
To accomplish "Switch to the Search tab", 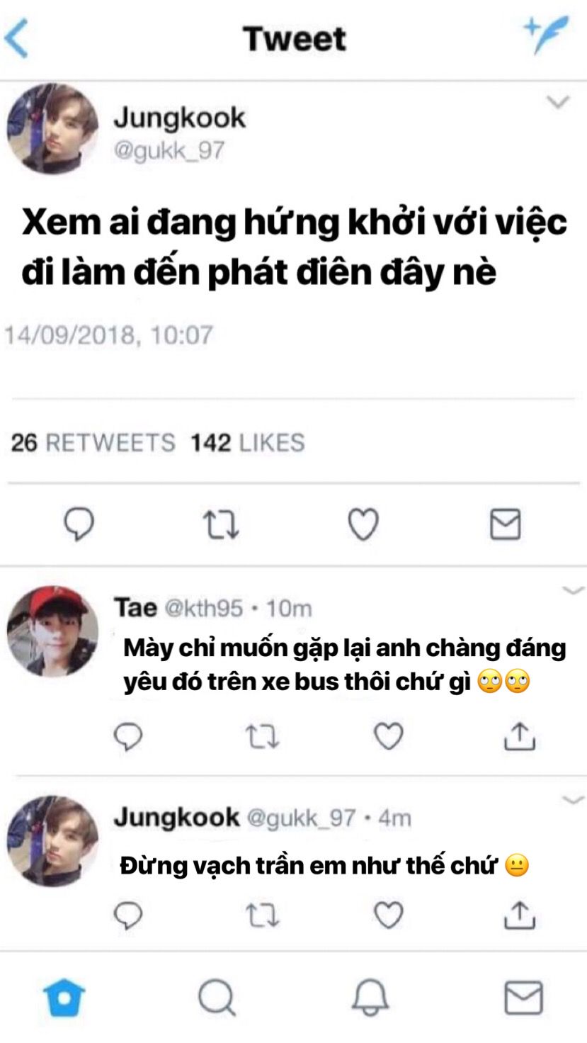I will click(217, 998).
